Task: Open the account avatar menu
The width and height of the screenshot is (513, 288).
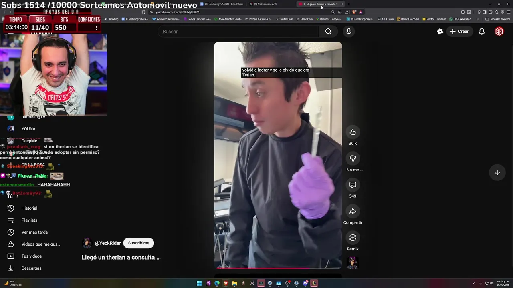Action: coord(499,32)
